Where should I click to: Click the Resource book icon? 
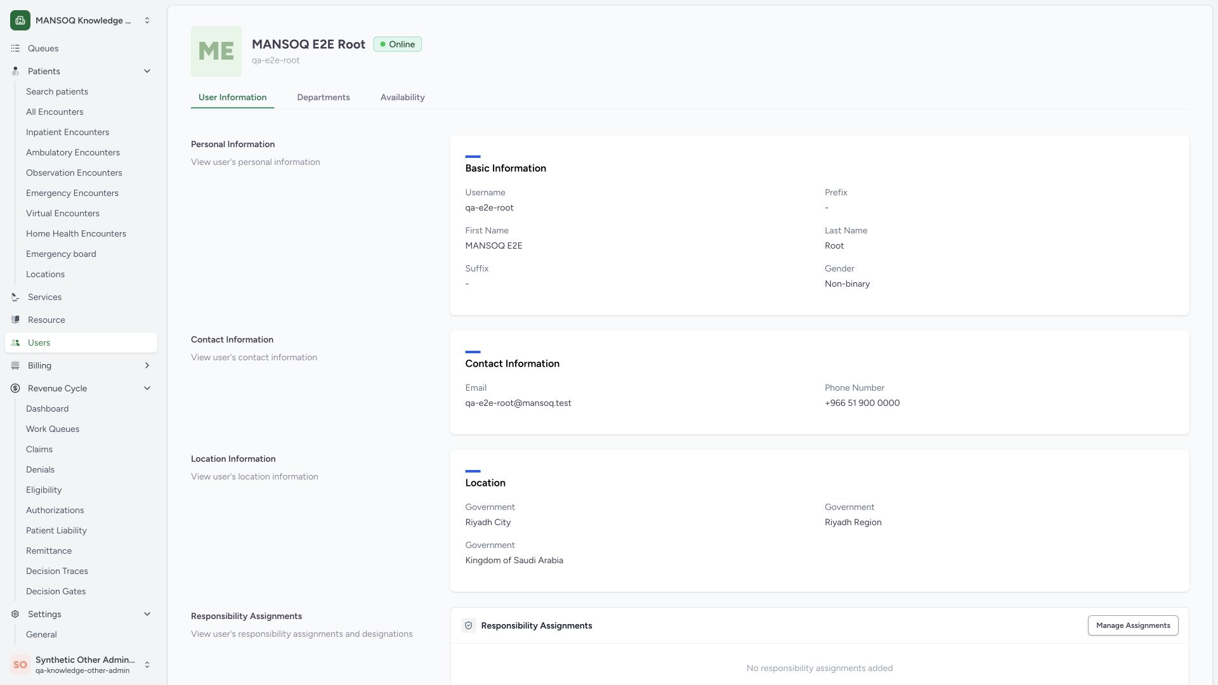(15, 320)
